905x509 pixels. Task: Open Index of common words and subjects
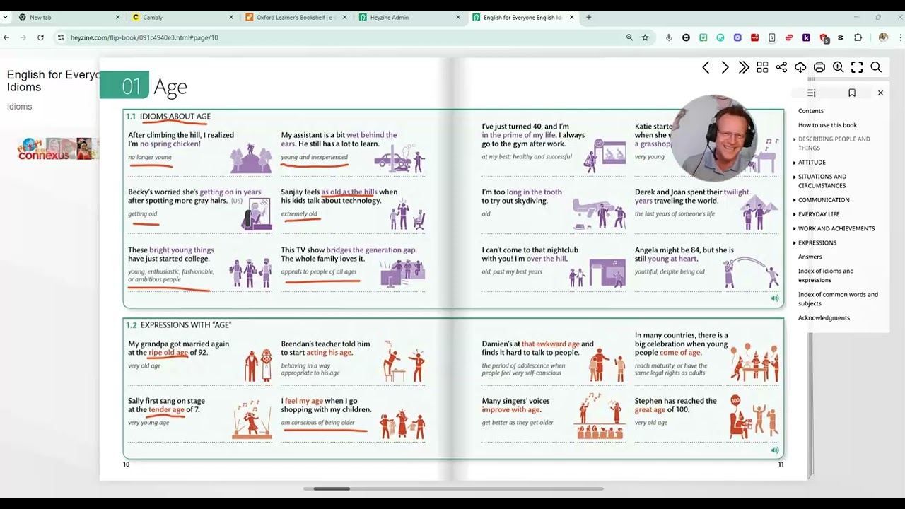838,299
